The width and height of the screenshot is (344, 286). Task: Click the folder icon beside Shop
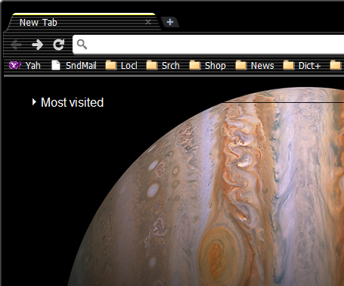point(195,66)
